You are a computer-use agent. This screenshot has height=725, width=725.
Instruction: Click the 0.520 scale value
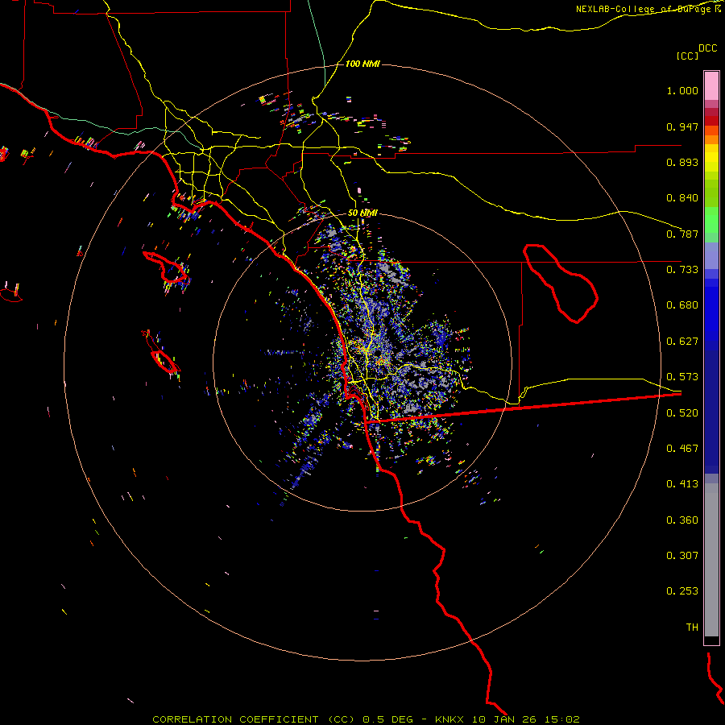682,413
